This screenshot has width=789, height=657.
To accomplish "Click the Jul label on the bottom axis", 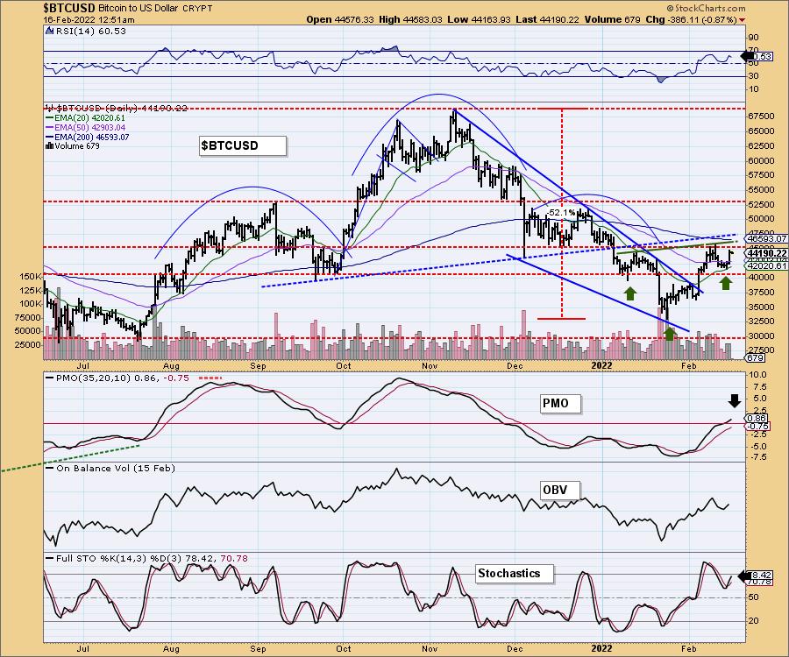I will tap(82, 648).
